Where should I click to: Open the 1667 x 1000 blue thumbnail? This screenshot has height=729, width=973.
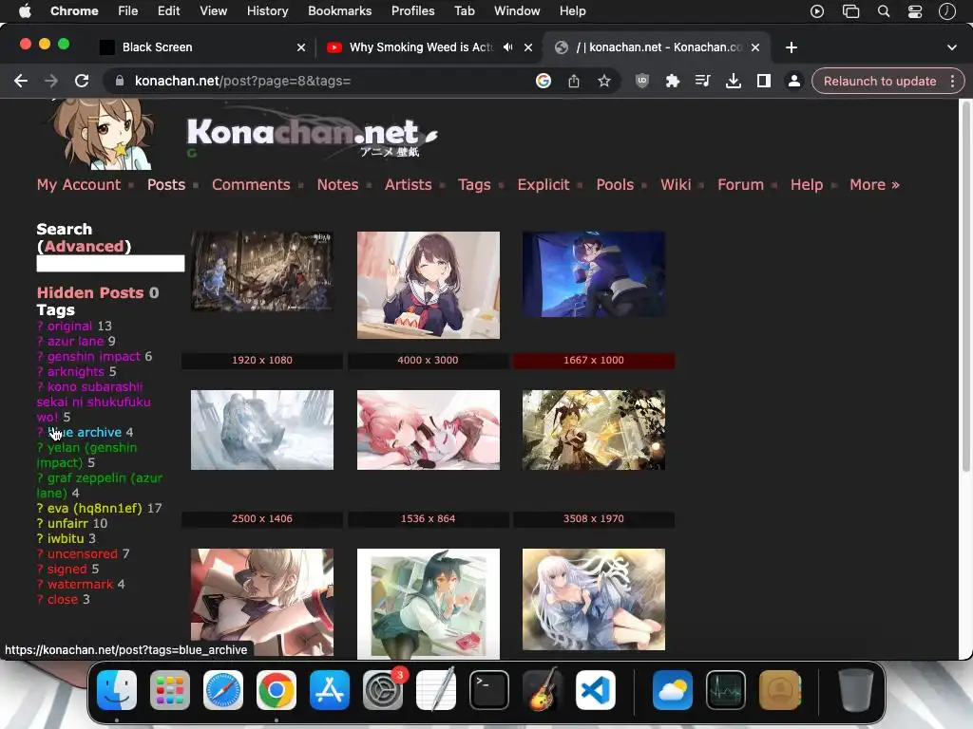[x=594, y=274]
